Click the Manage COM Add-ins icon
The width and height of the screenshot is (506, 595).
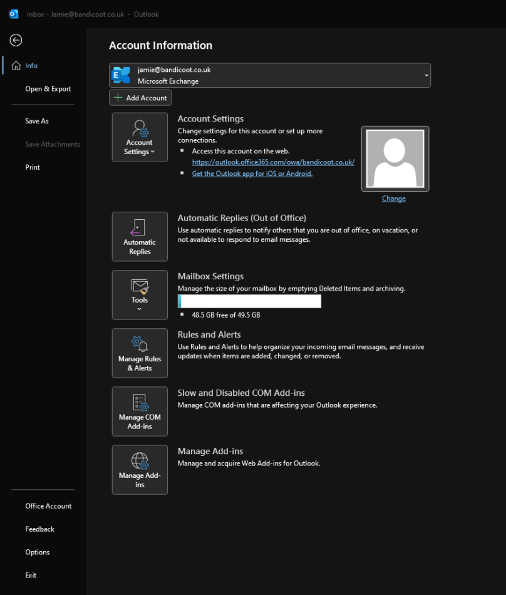139,401
